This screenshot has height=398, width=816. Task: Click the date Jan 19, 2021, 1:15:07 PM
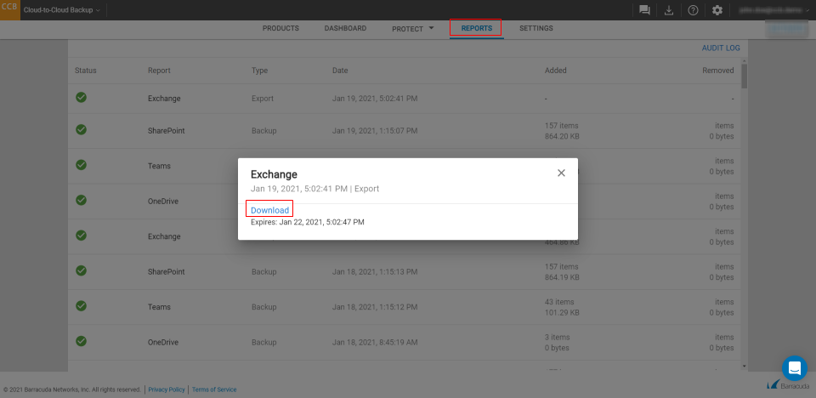coord(375,131)
